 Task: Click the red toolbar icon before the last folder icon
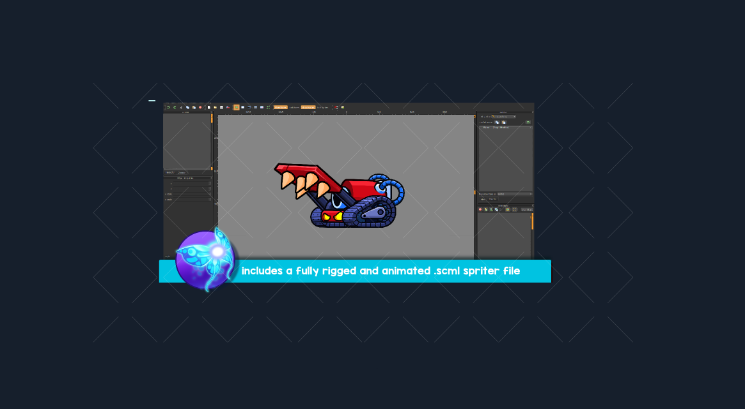coord(336,107)
